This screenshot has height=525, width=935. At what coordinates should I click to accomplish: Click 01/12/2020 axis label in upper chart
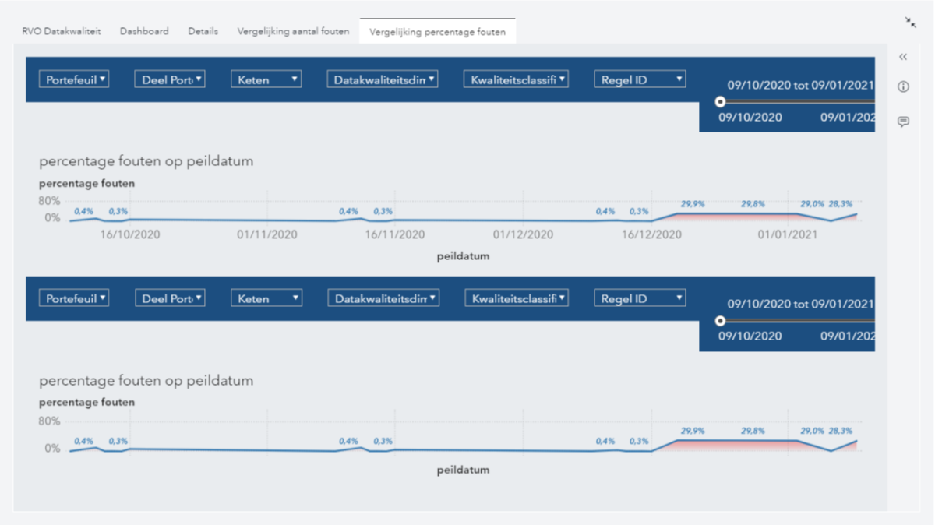(524, 234)
